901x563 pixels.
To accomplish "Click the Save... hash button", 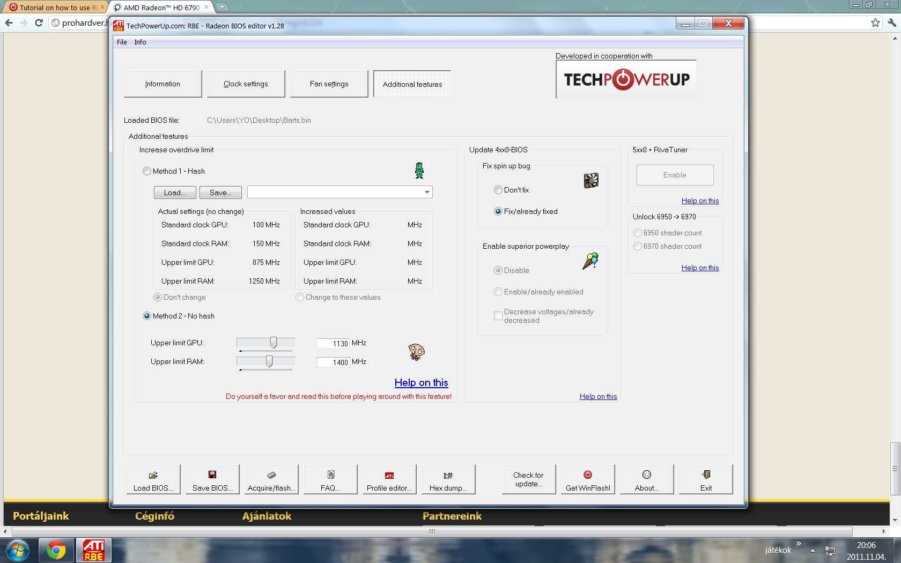I will click(220, 192).
